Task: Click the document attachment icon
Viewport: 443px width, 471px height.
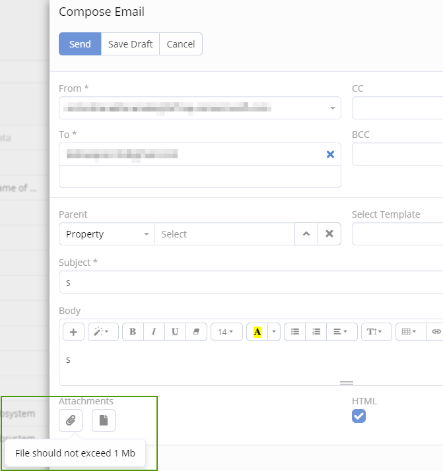Action: pos(104,420)
